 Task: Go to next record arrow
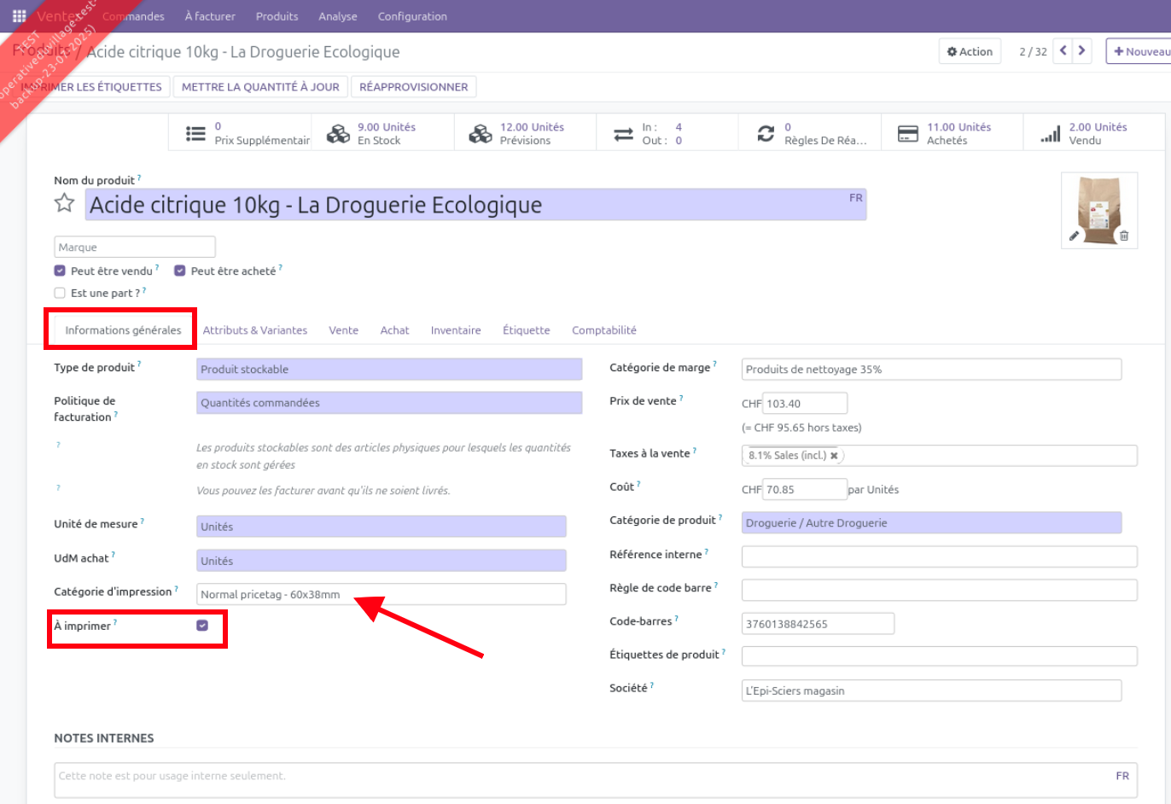click(1081, 51)
